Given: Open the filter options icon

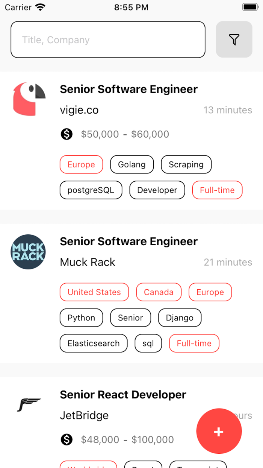Looking at the screenshot, I should point(234,39).
